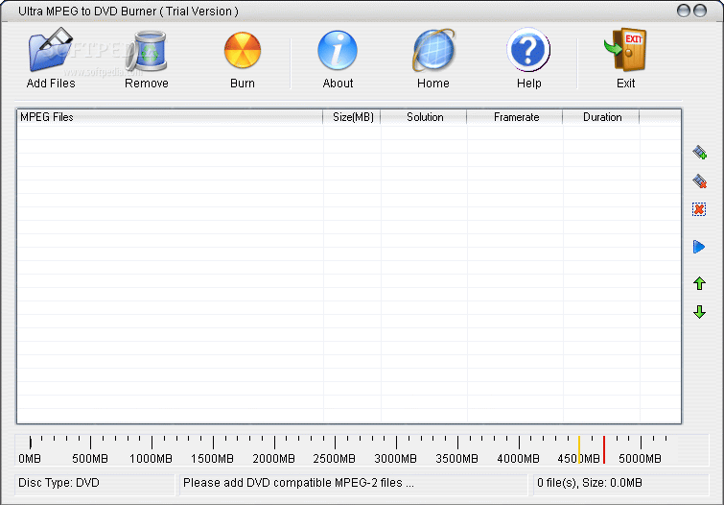Close window with right title bar button

[x=700, y=11]
